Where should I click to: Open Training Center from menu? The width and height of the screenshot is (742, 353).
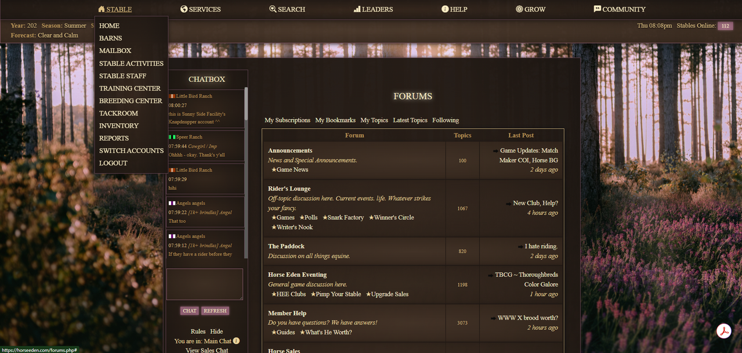(x=130, y=88)
